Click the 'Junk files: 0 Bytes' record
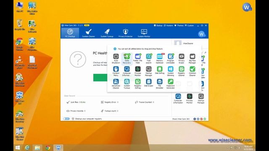 click(76, 102)
